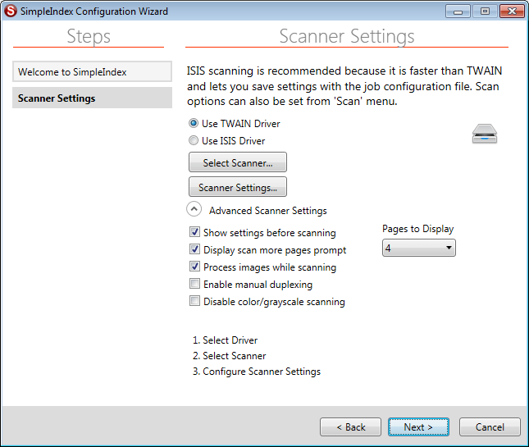This screenshot has width=529, height=447.
Task: Click '3. Configure Scanner Settings' text
Action: coord(257,372)
